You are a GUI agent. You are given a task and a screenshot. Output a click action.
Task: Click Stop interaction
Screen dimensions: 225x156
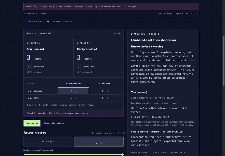54,123
